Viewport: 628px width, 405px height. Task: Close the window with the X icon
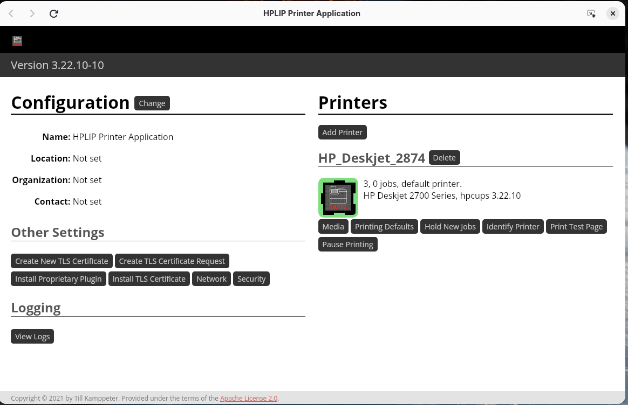tap(612, 13)
